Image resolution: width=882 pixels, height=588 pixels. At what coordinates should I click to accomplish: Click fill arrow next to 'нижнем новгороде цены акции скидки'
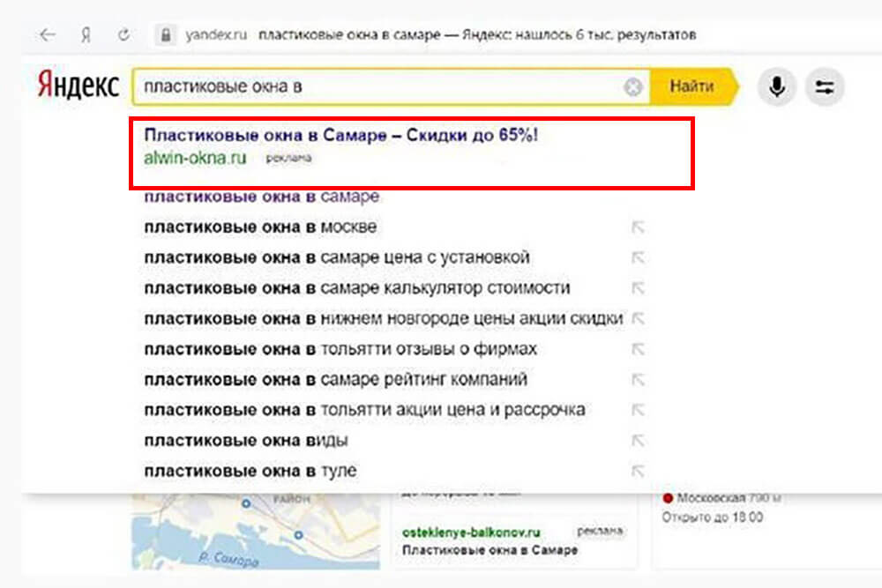tap(638, 318)
